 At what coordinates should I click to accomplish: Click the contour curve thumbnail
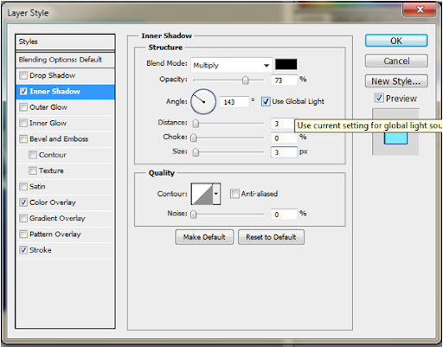(202, 194)
